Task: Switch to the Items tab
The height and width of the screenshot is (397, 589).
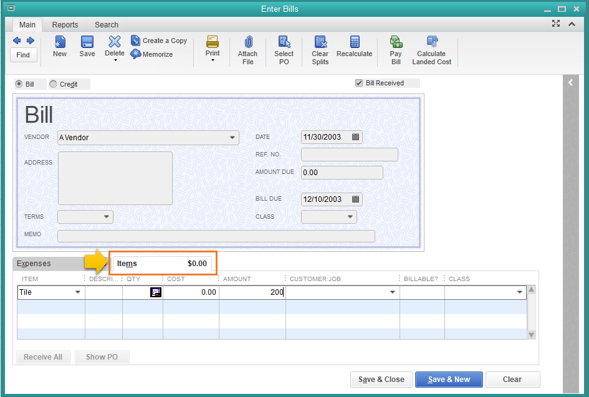Action: point(162,264)
